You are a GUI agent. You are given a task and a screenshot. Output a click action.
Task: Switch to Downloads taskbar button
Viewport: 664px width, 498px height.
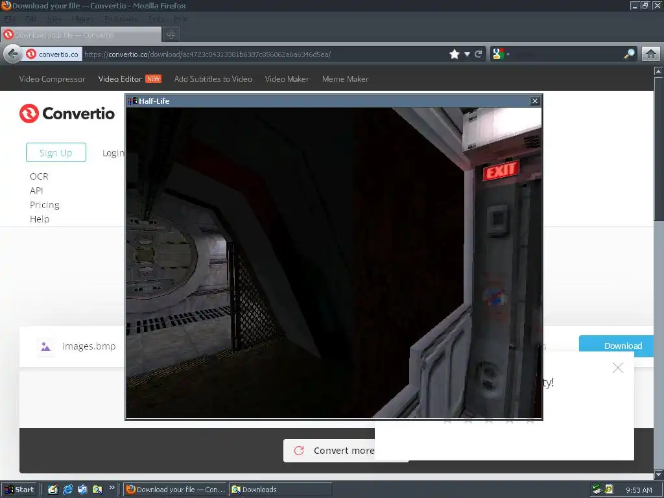[x=280, y=490]
